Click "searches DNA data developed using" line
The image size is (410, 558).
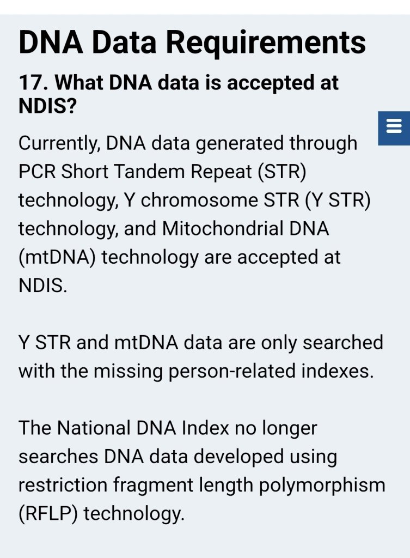pos(178,456)
